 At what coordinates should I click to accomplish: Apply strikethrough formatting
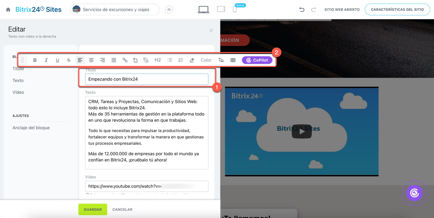[x=69, y=60]
